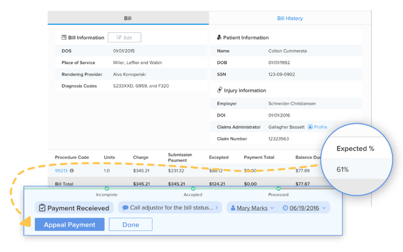Click the Patient Information person icon
403x252 pixels.
(219, 38)
